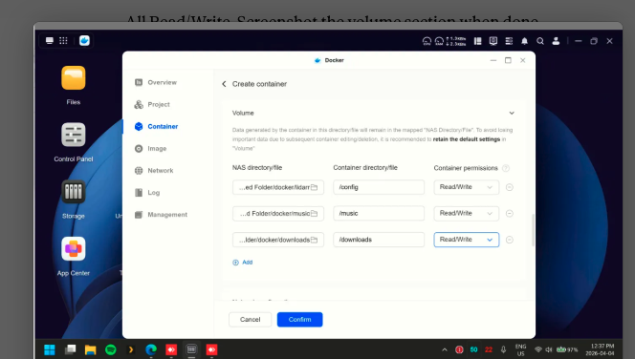
Task: Open the columns panel icon in top bar
Action: point(478,41)
